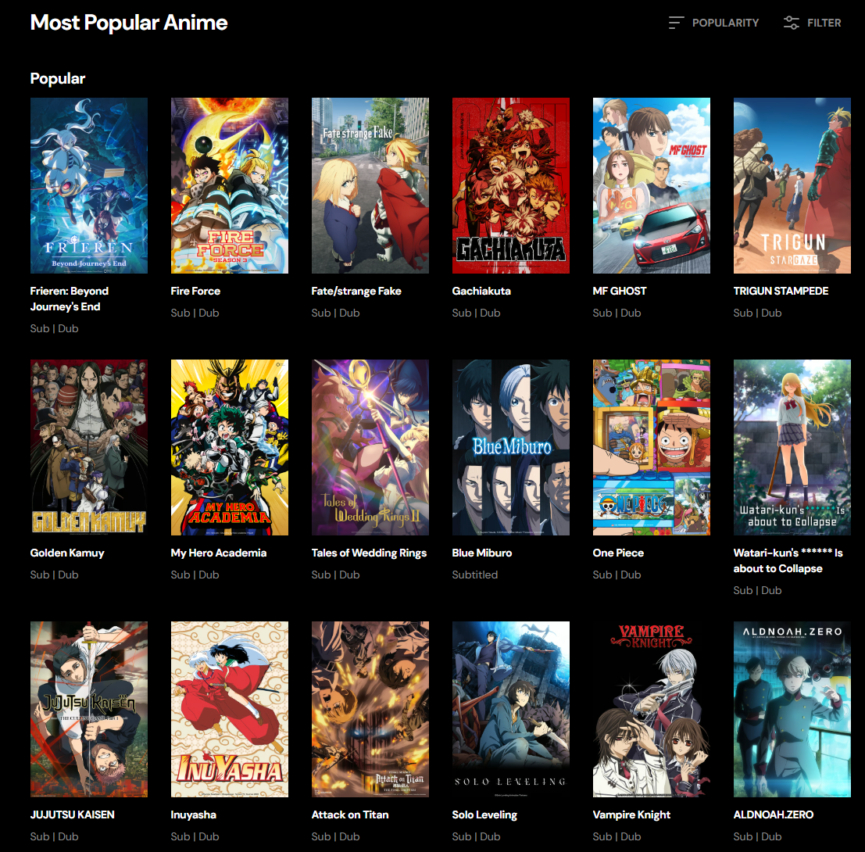
Task: Click the Golden Kamuy title link
Action: click(x=67, y=553)
